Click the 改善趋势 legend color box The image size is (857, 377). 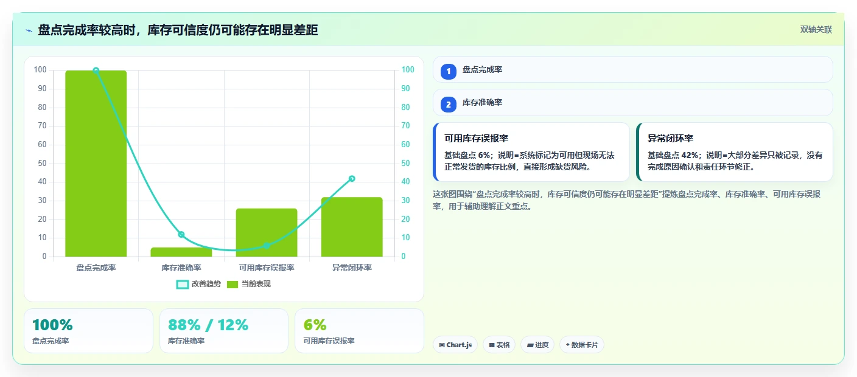182,285
